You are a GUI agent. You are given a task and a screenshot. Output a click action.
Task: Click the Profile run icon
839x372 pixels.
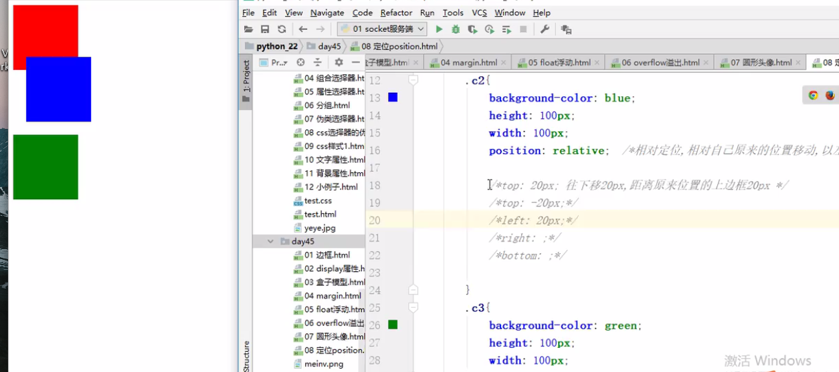pyautogui.click(x=489, y=29)
